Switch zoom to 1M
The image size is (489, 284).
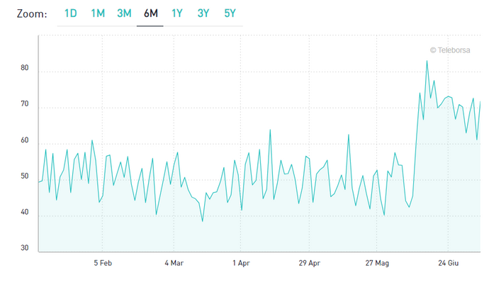click(98, 13)
